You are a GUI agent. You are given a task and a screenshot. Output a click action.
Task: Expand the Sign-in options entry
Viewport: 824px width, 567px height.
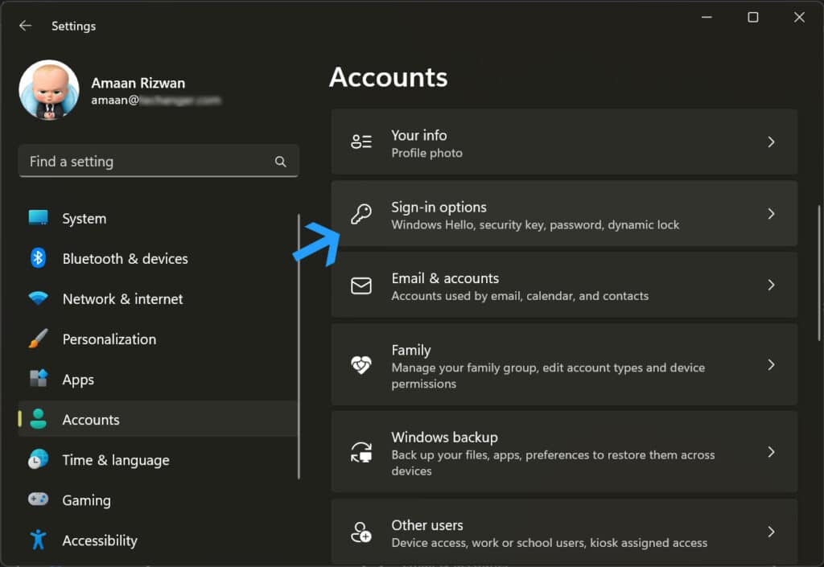pos(771,214)
